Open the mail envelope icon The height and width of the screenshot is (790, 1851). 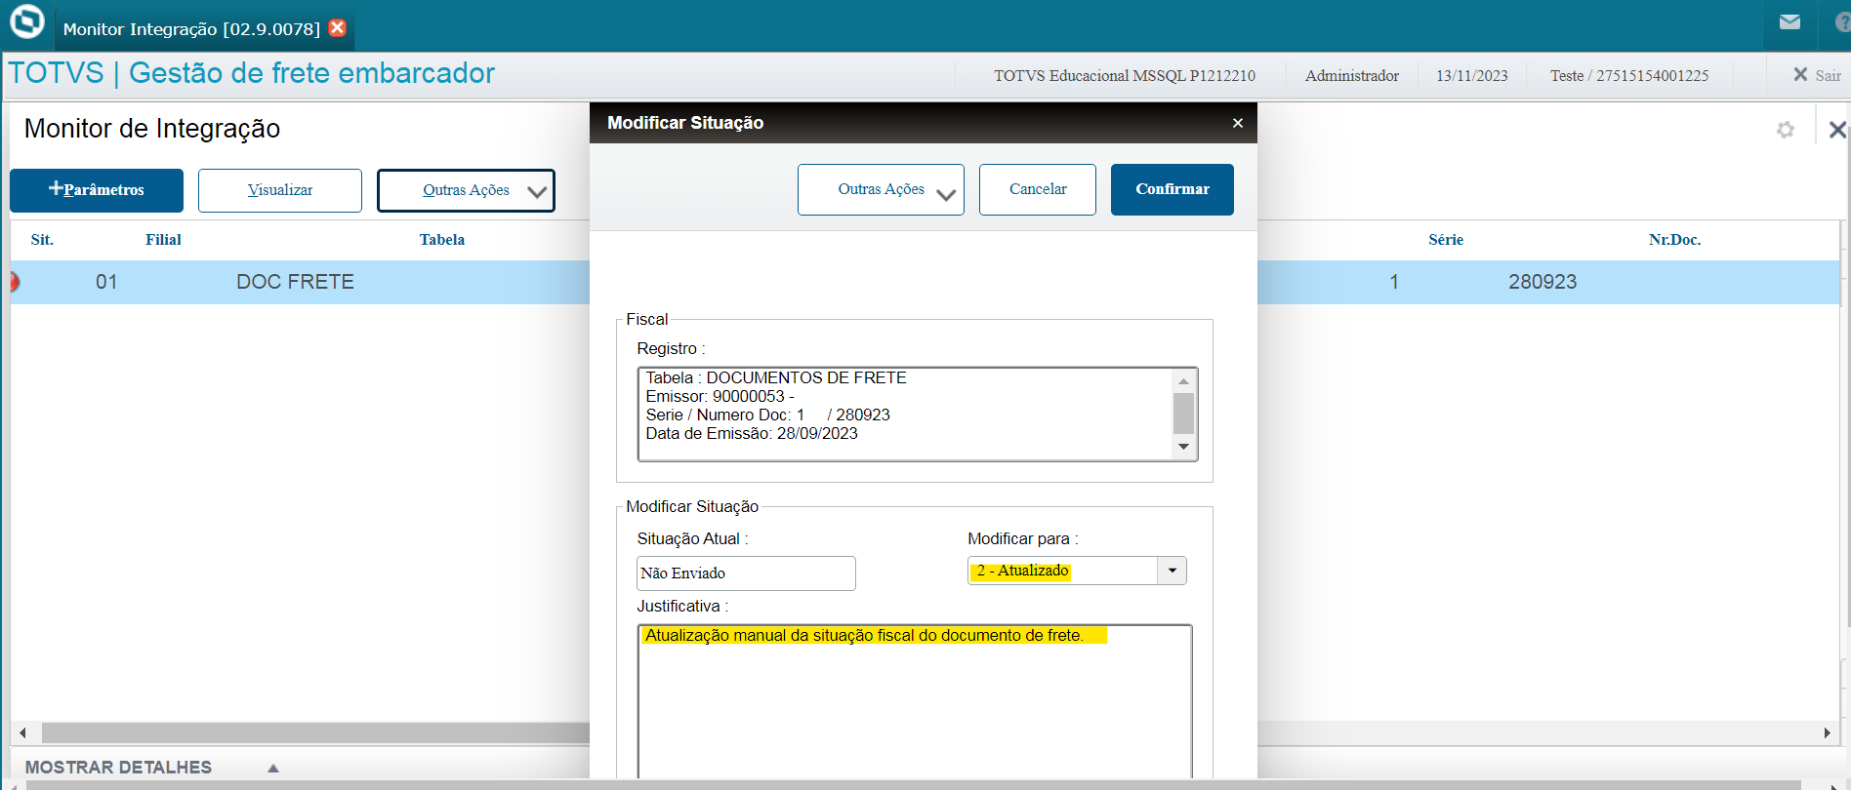(1789, 22)
